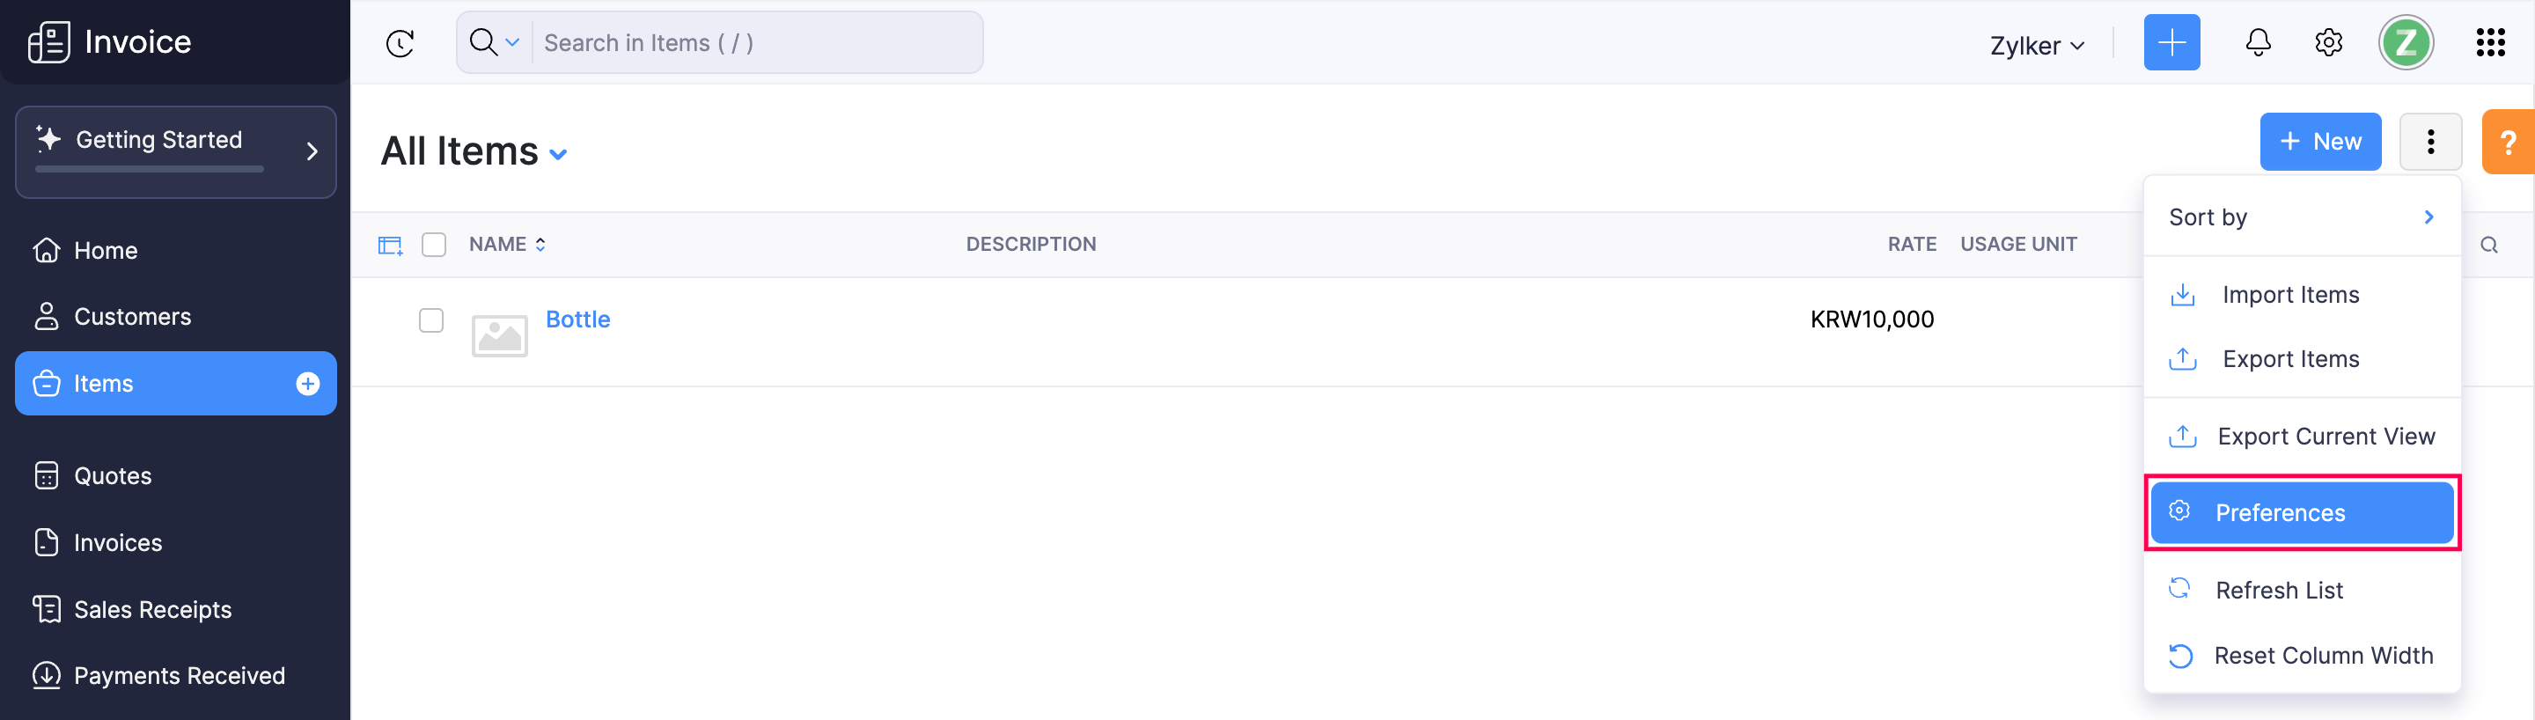Click the search icon above the items list
This screenshot has height=720, width=2535.
[2491, 244]
